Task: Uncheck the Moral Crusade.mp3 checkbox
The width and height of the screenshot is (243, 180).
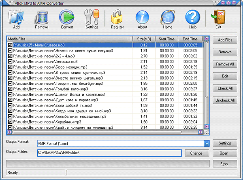Action: click(x=10, y=45)
